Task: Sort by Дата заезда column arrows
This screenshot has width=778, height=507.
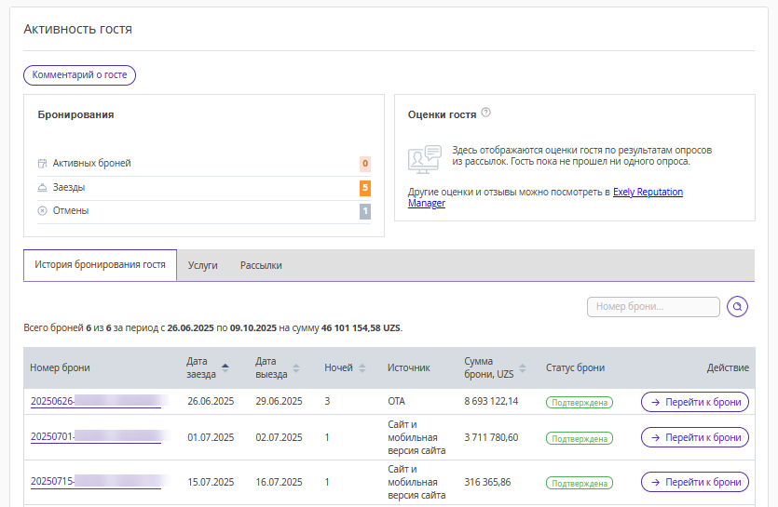Action: [x=225, y=367]
